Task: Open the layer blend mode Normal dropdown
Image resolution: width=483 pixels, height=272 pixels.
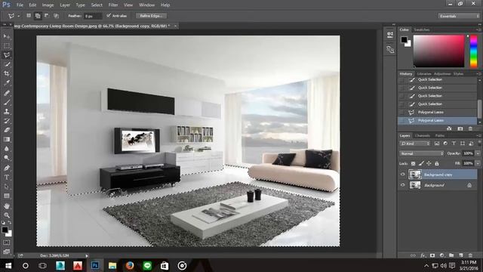Action: coord(422,153)
